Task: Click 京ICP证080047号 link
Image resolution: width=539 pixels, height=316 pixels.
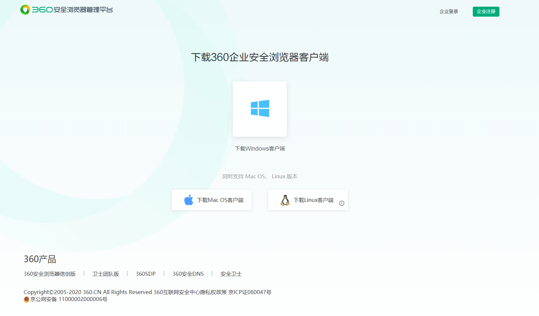Action: pos(250,292)
